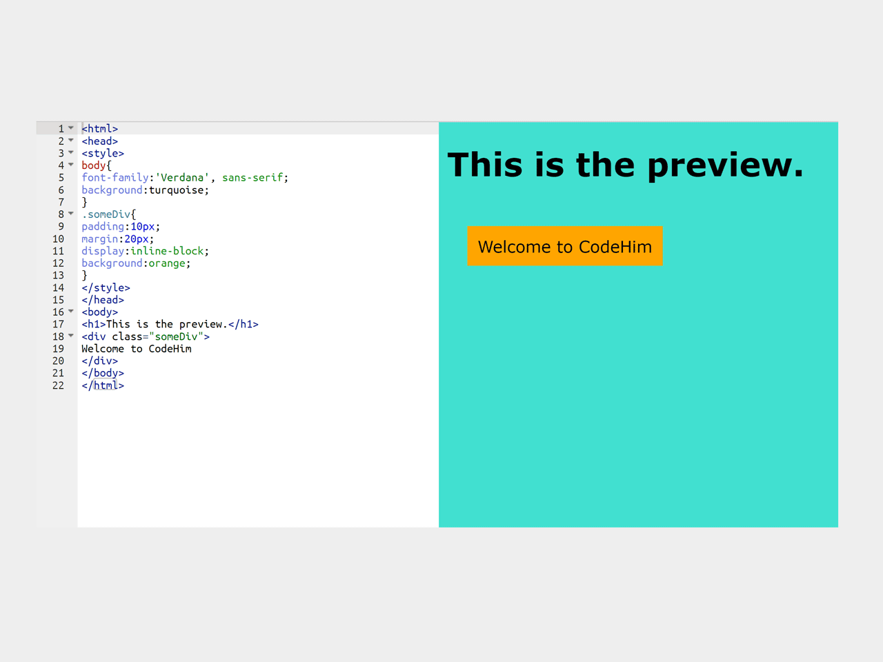Collapse the <body> element fold arrow on line 16

tap(71, 311)
